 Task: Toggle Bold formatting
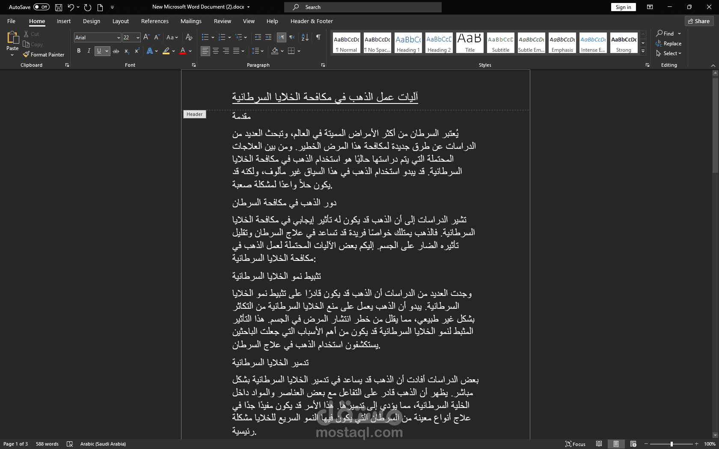coord(79,51)
